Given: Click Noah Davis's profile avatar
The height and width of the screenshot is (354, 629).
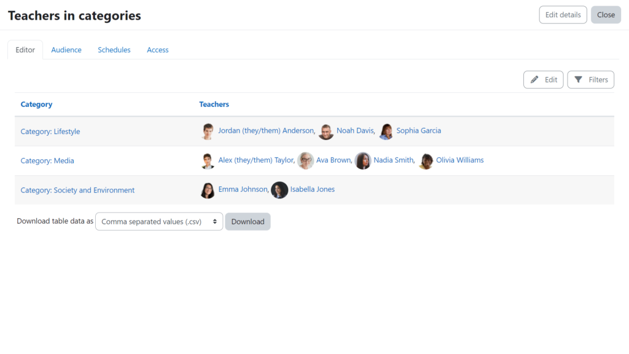Looking at the screenshot, I should coord(326,132).
